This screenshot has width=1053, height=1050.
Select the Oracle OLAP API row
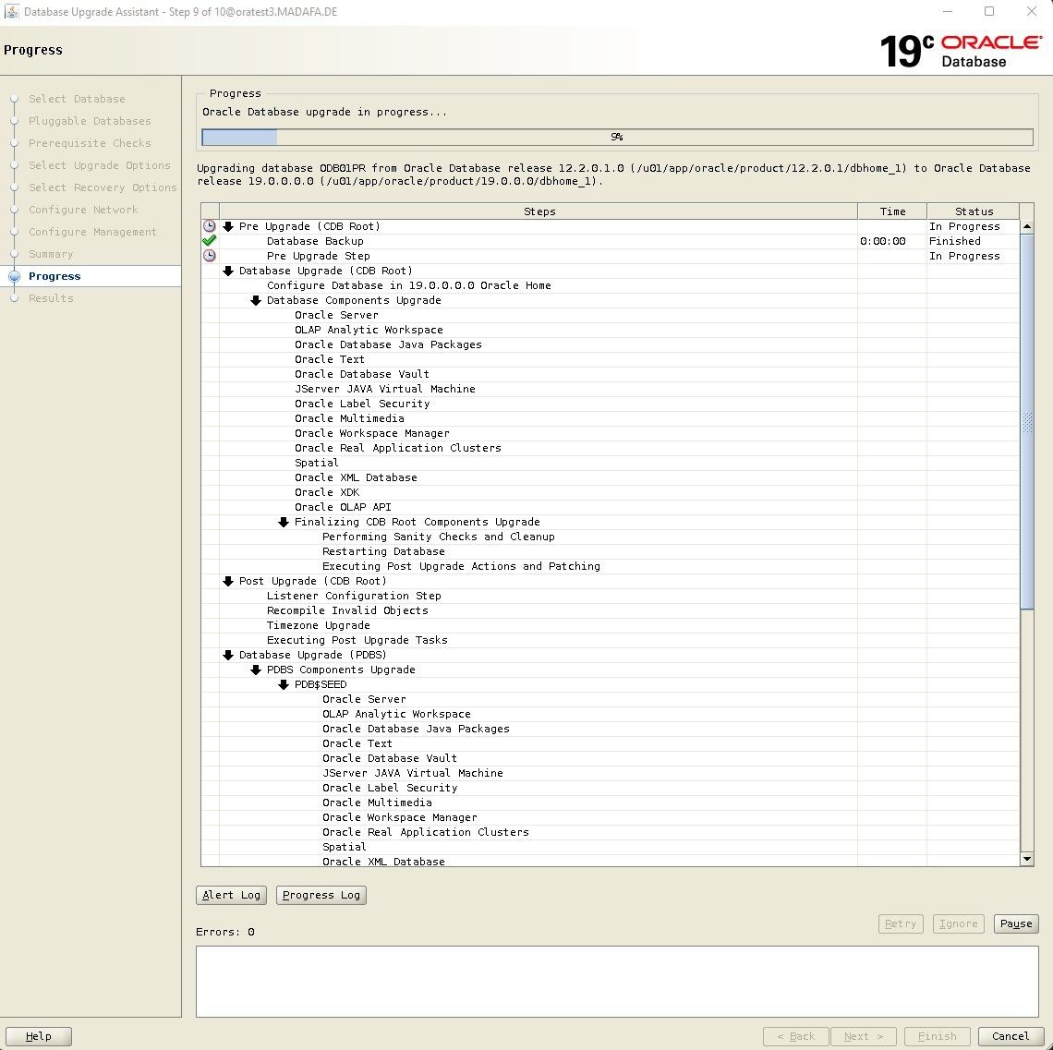(610, 507)
